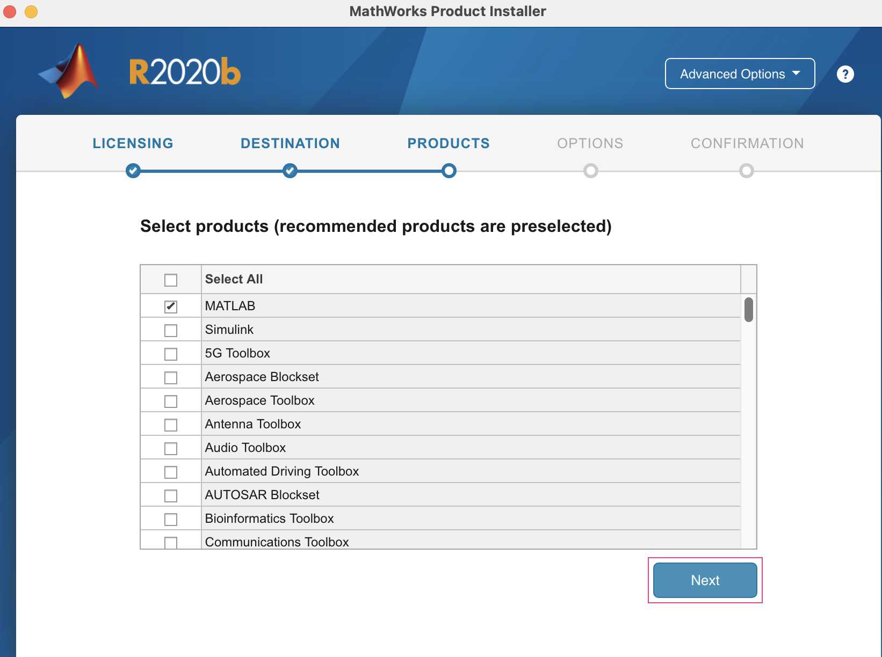Viewport: 882px width, 657px height.
Task: Enable the Simulink checkbox
Action: 171,330
